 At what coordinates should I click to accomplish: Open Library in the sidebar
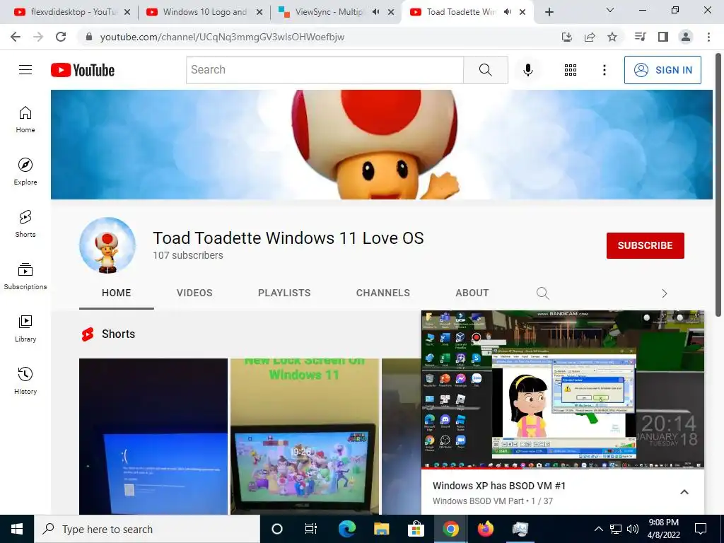click(25, 328)
